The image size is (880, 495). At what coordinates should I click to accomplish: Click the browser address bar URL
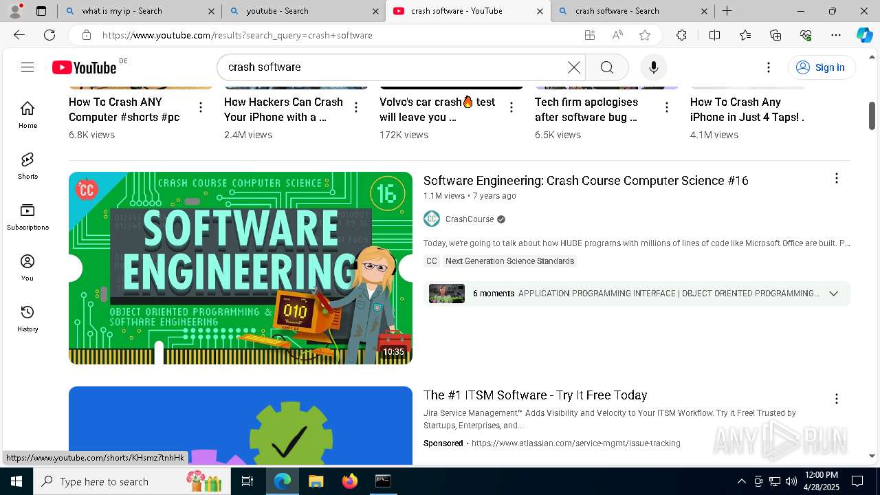point(237,35)
